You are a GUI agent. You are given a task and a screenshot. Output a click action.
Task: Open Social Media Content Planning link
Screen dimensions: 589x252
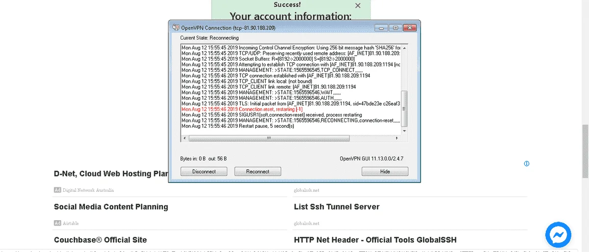(x=111, y=206)
